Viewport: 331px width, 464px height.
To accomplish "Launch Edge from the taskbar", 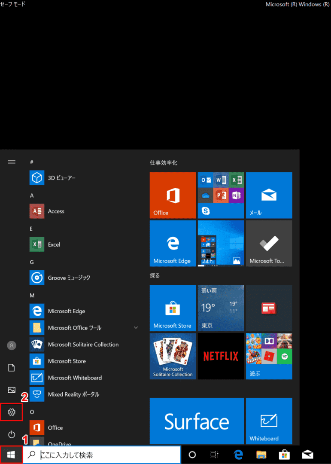I will click(x=238, y=455).
